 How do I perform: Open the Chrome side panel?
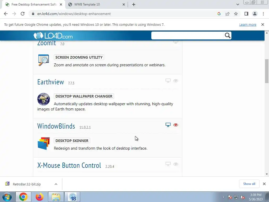click(x=246, y=14)
